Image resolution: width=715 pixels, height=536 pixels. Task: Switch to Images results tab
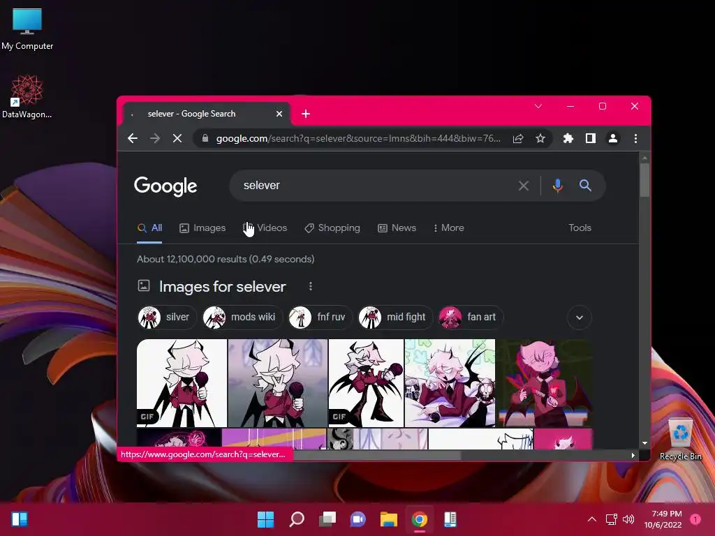tap(202, 228)
